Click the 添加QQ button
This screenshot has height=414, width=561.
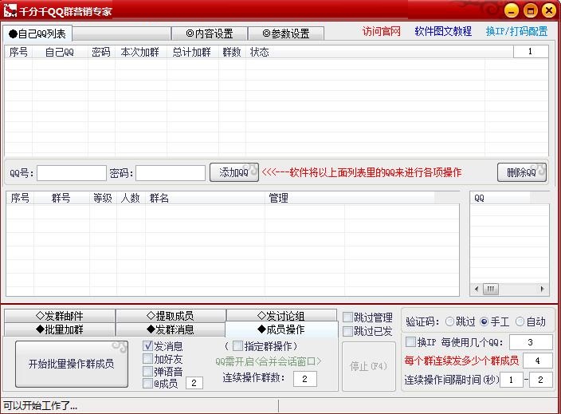click(234, 172)
